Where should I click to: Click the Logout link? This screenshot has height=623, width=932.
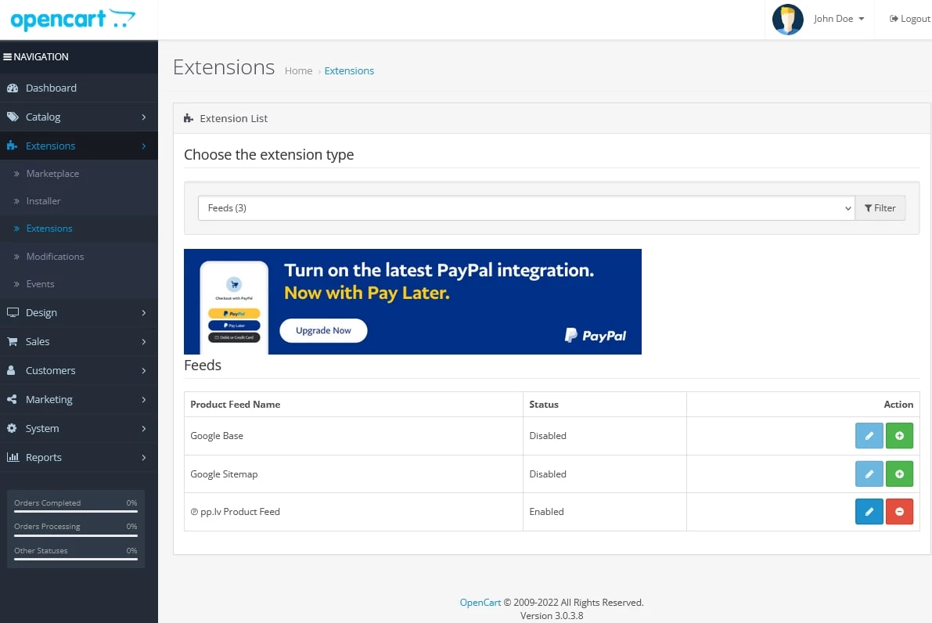[x=910, y=19]
